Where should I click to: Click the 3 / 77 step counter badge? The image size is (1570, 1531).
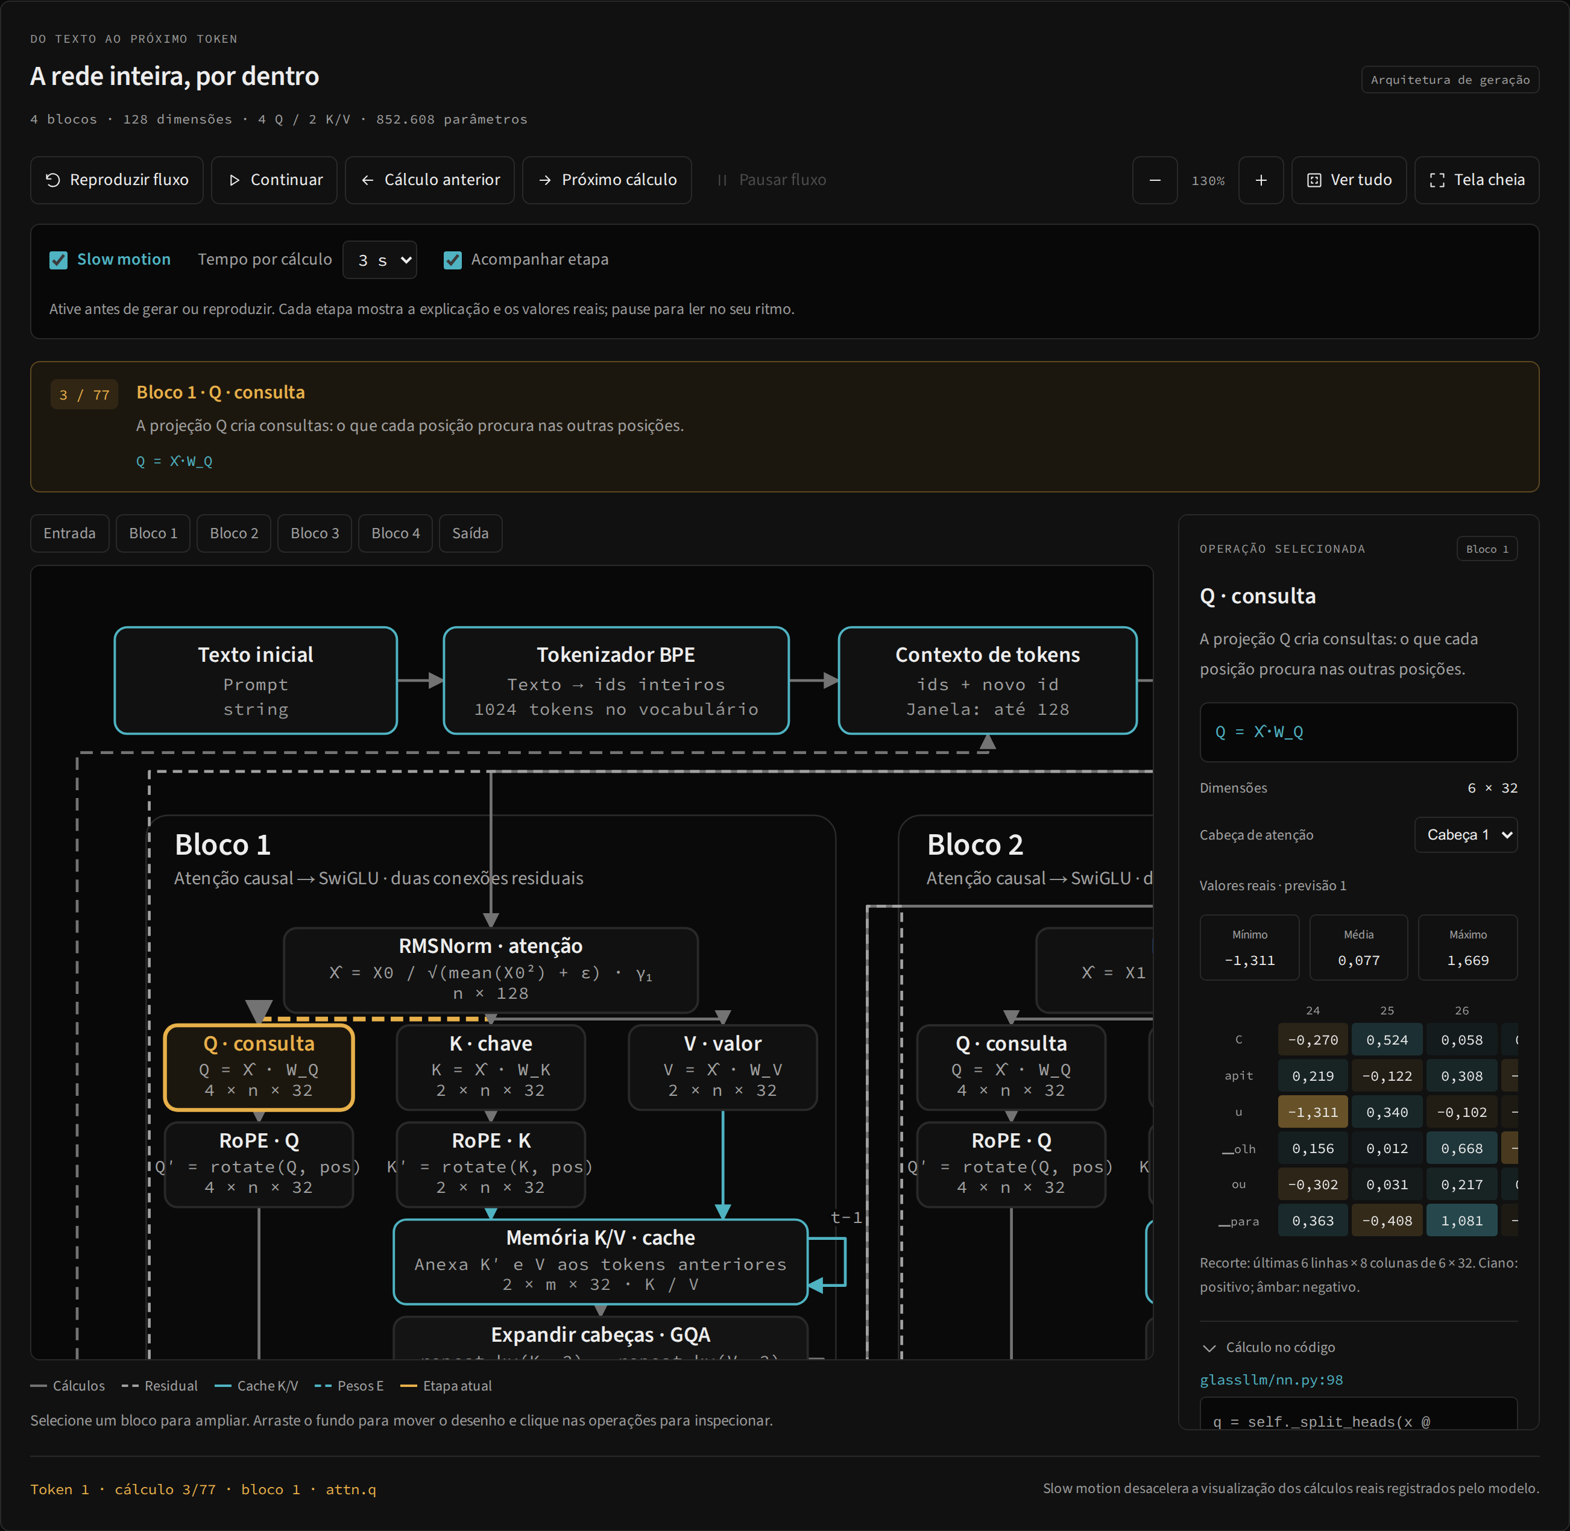[x=84, y=395]
